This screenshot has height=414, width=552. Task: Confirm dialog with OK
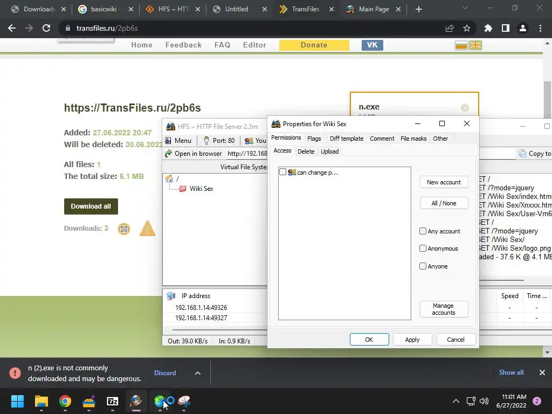369,340
